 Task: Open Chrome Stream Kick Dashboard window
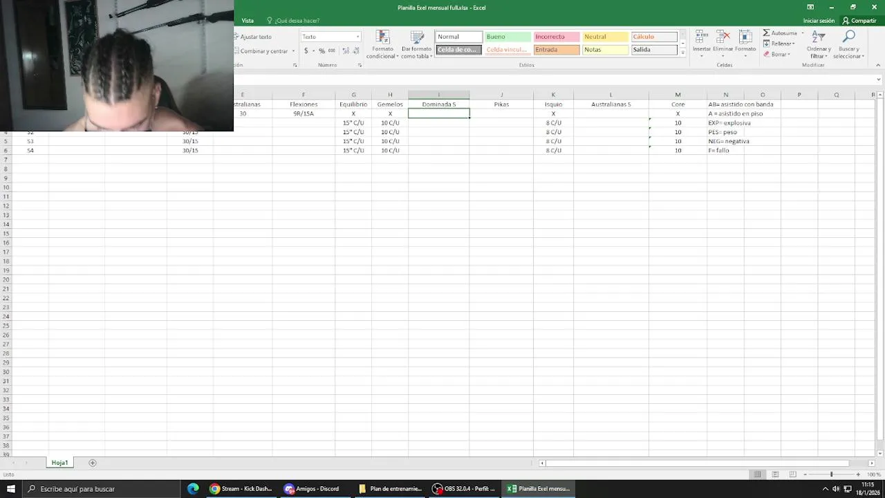(x=241, y=488)
